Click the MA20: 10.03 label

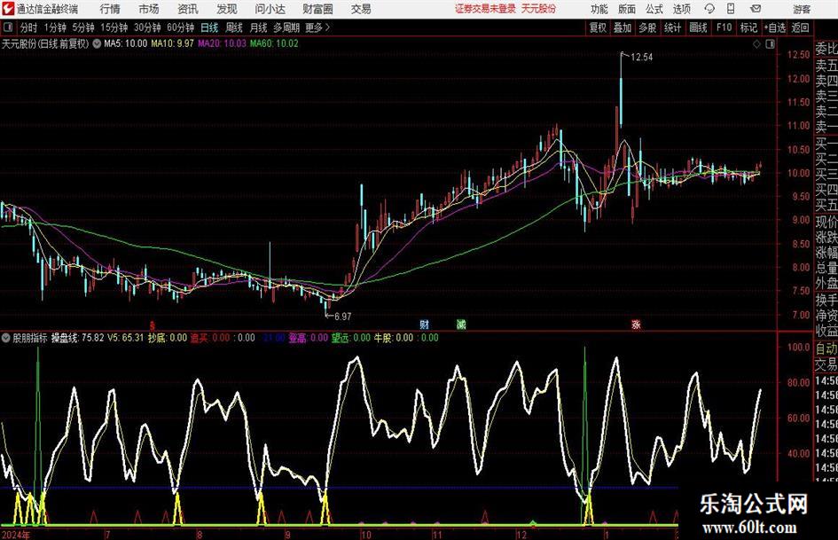pyautogui.click(x=222, y=43)
